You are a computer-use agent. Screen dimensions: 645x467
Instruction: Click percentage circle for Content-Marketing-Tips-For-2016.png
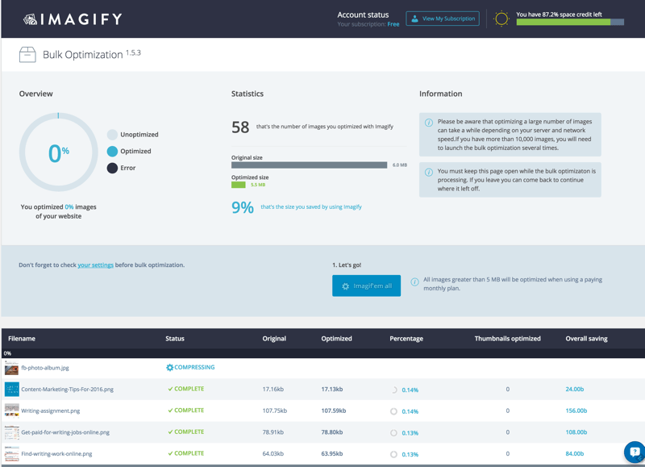394,390
